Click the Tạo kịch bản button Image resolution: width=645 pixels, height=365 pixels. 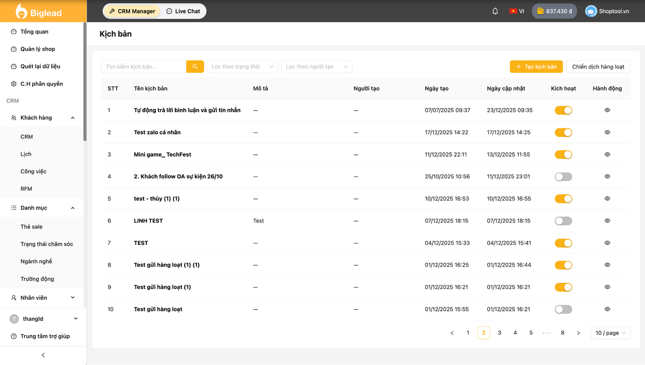(x=536, y=66)
